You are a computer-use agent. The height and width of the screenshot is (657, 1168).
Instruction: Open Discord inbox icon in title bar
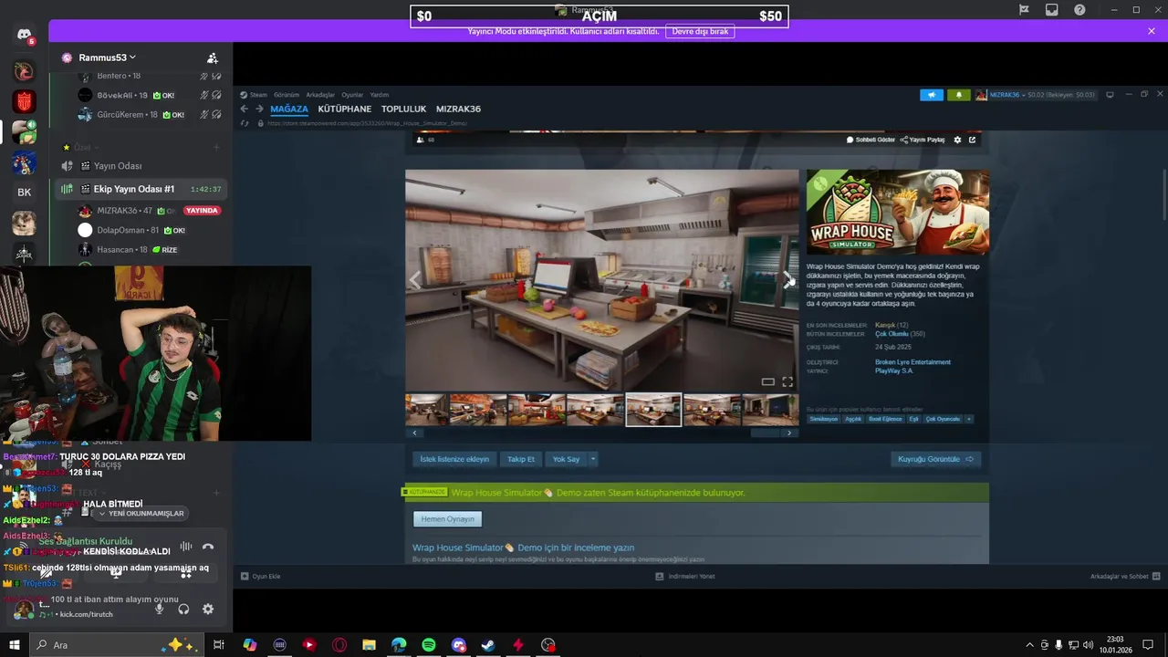click(1051, 10)
